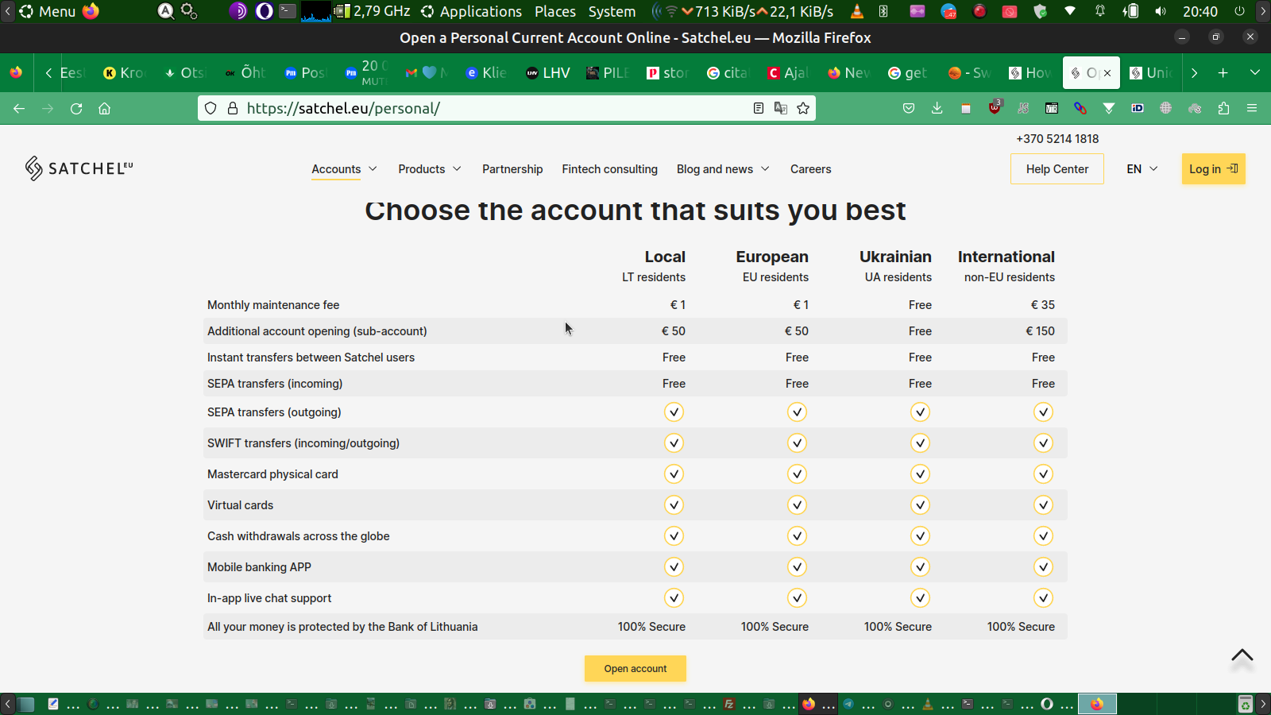This screenshot has width=1271, height=715.
Task: Toggle reader view in address bar
Action: tap(759, 108)
